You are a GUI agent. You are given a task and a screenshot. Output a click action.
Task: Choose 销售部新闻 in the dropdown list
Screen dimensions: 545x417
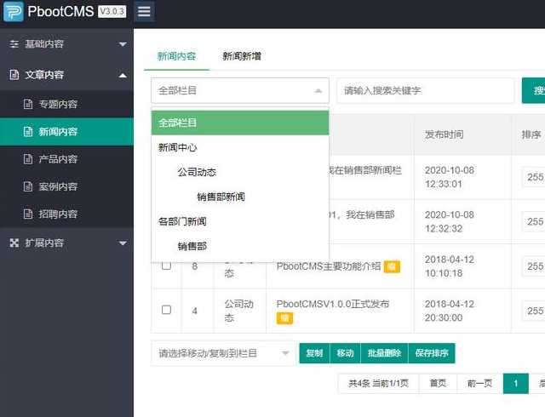[x=240, y=197]
